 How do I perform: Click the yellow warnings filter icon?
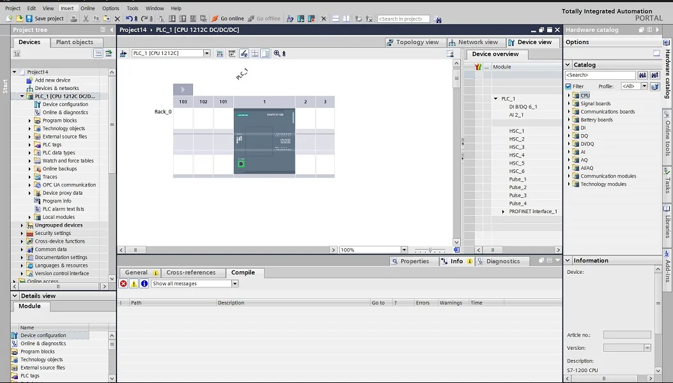coord(134,283)
